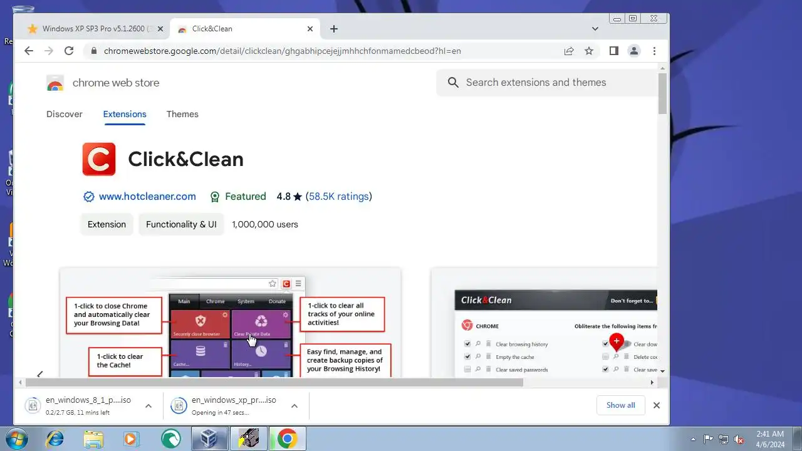
Task: Open the 58.5K ratings link
Action: 339,196
